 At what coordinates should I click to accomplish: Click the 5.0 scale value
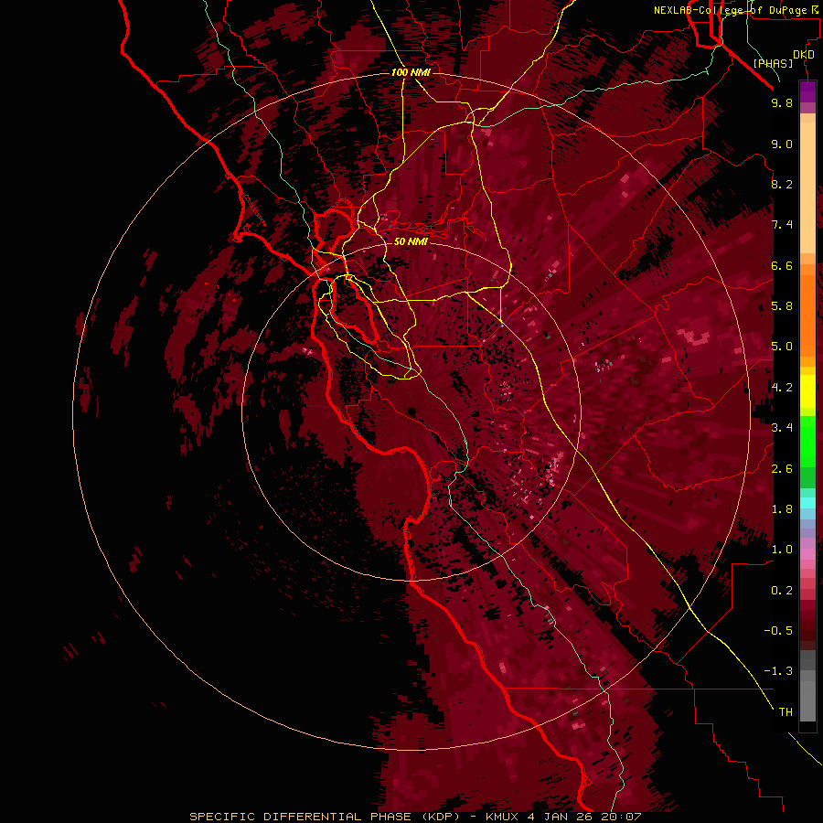click(782, 347)
